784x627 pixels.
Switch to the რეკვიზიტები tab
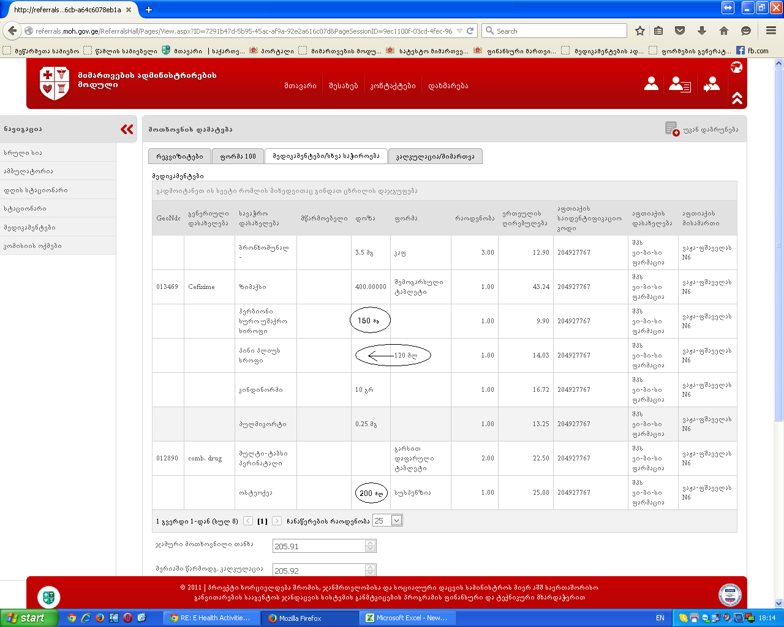(x=179, y=156)
